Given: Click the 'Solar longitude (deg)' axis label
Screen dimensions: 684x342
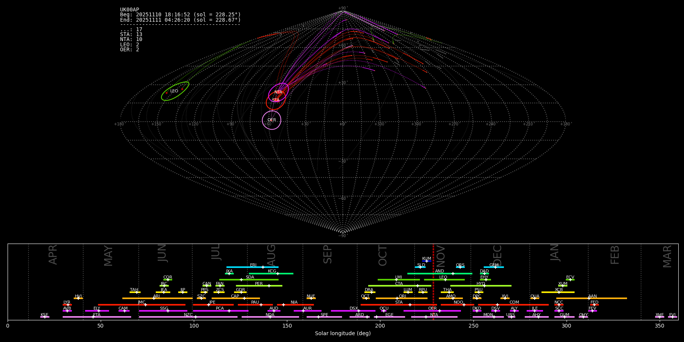Looking at the screenshot, I should 343,333.
